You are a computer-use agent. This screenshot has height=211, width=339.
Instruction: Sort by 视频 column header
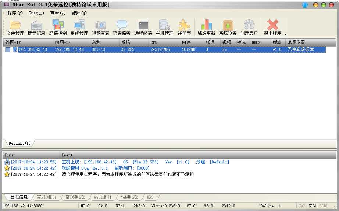(228, 42)
